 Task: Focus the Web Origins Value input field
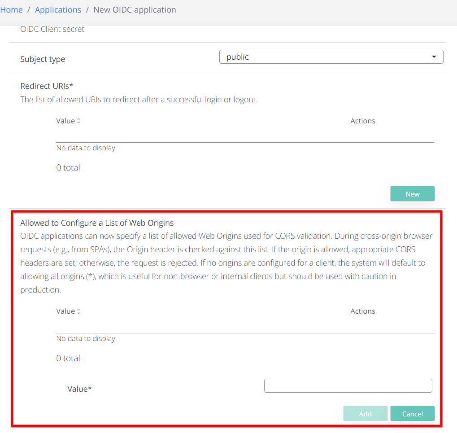click(x=348, y=386)
